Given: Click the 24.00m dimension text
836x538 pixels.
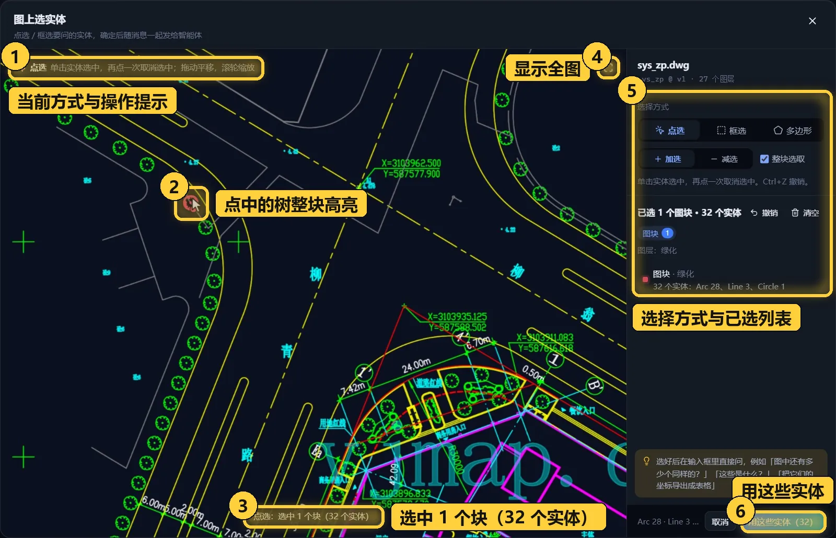Looking at the screenshot, I should 416,366.
